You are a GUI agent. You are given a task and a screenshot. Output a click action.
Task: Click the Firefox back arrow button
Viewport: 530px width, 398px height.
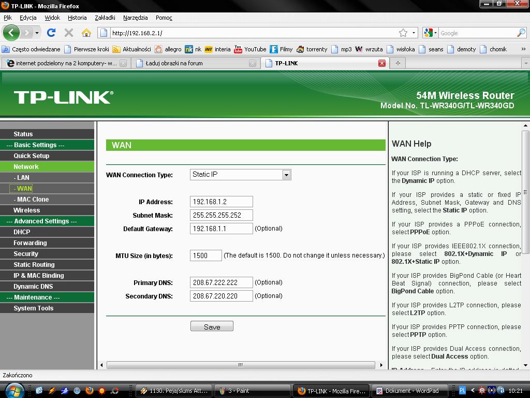(11, 33)
